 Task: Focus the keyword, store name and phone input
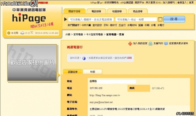91,20
